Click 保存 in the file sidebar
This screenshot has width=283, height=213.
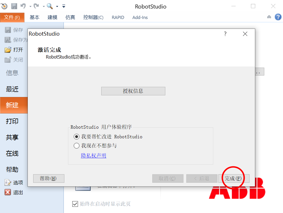coord(14,30)
